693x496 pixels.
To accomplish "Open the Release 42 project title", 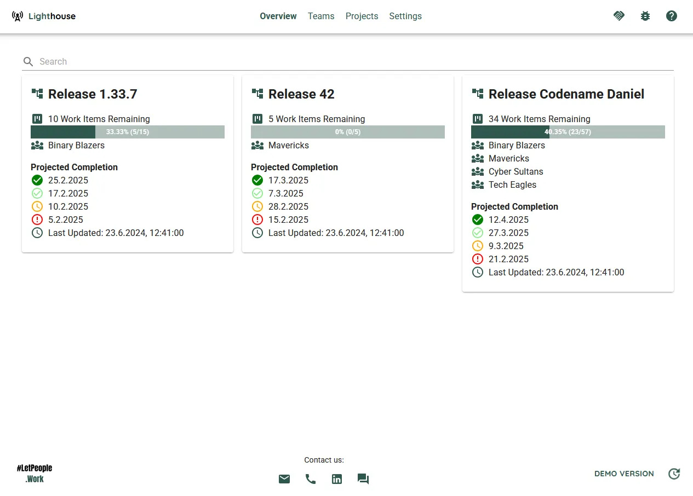I will tap(301, 94).
